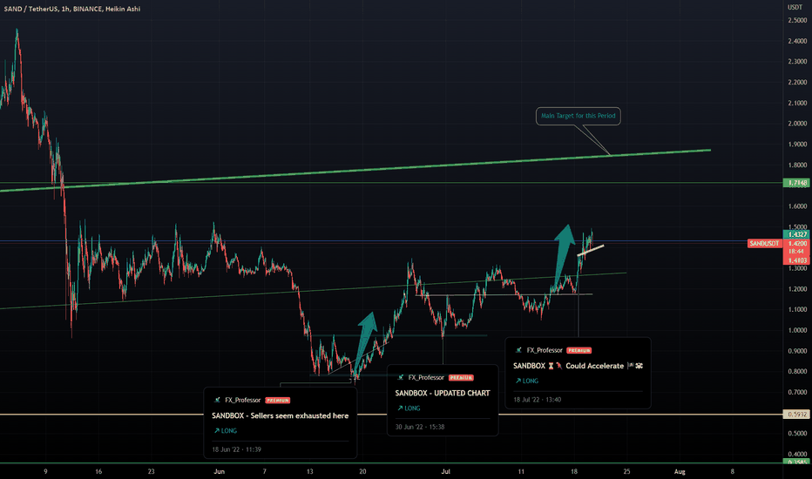The height and width of the screenshot is (479, 812).
Task: Click PREMIUM badge on 'Sellers seem exhausted' card
Action: [x=278, y=401]
